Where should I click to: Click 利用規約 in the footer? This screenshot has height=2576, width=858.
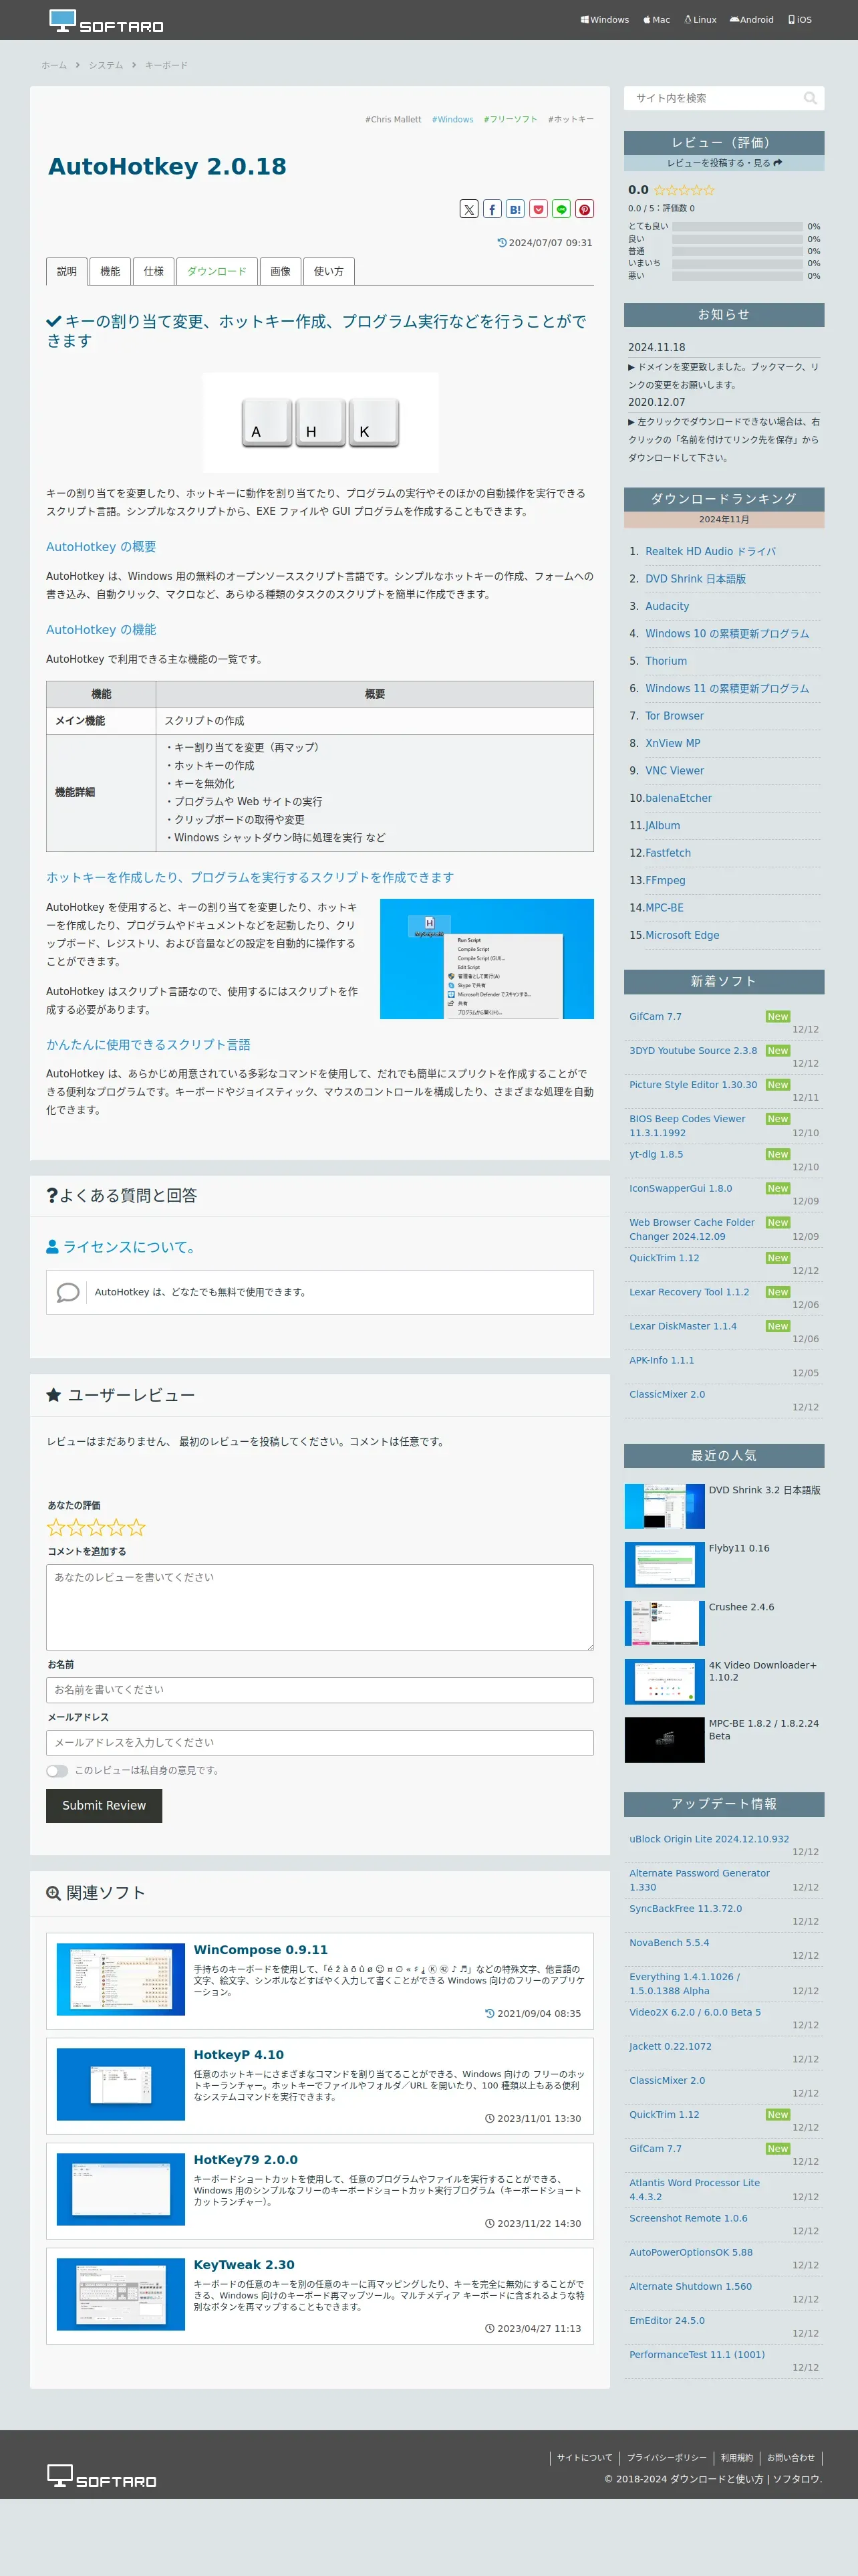click(736, 2457)
